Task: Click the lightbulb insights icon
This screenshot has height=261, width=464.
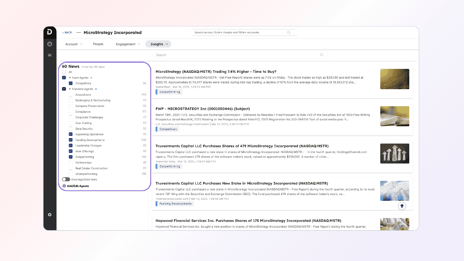Action: (x=401, y=206)
